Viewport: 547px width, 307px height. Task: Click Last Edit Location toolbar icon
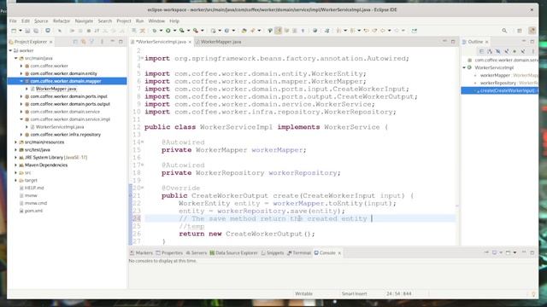(367, 31)
